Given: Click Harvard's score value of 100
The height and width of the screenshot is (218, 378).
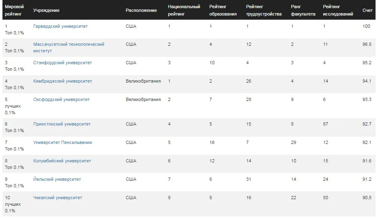Looking at the screenshot, I should coord(367,26).
